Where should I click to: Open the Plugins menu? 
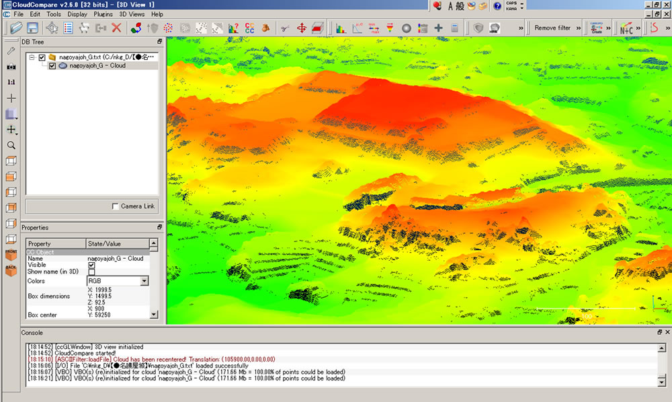(103, 14)
